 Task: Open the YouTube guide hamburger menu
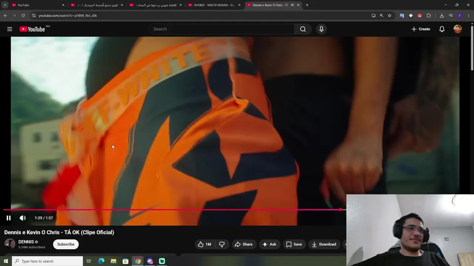[x=10, y=29]
